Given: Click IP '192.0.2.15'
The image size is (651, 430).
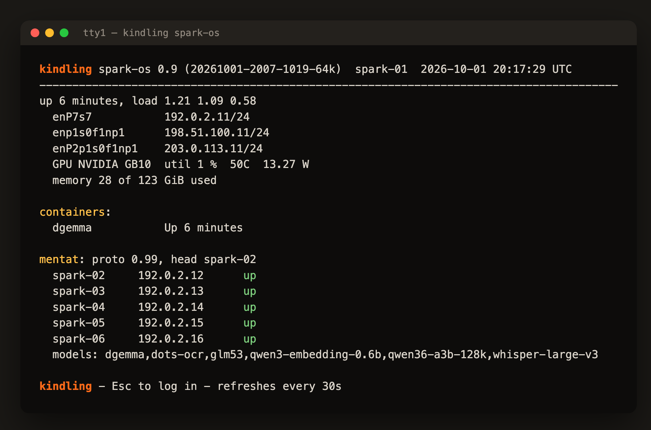Looking at the screenshot, I should pyautogui.click(x=171, y=323).
